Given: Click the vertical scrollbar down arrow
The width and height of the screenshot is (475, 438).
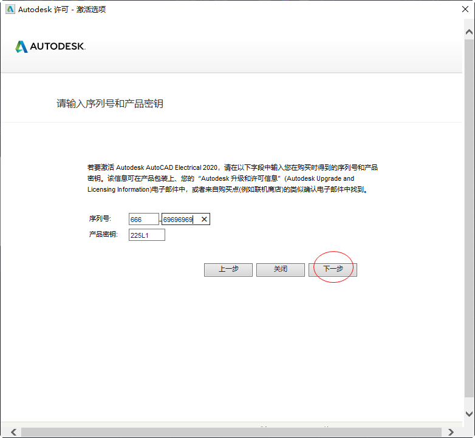Looking at the screenshot, I should point(469,414).
